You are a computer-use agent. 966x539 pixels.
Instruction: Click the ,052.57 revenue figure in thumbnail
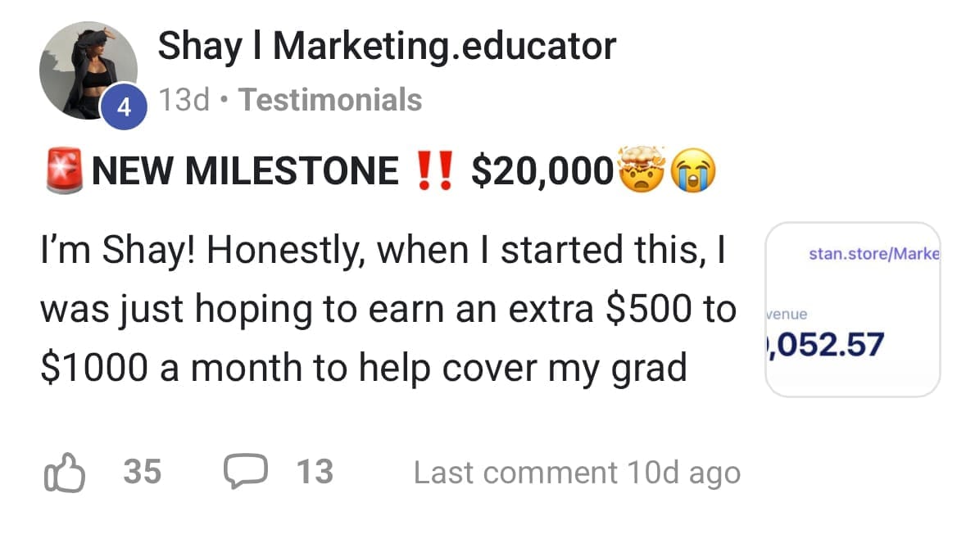pos(824,345)
